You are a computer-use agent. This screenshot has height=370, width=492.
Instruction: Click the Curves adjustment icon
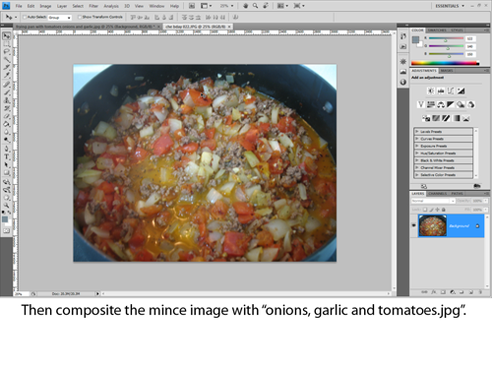pos(451,91)
